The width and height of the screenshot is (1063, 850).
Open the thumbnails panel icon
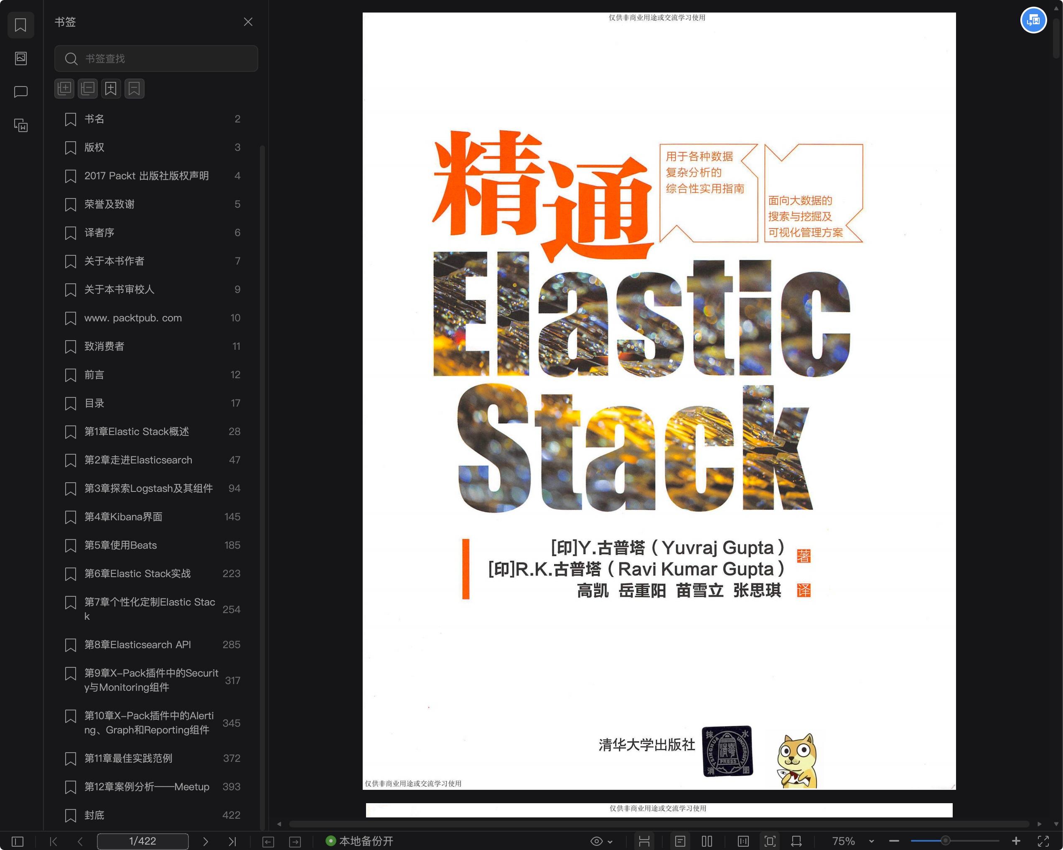[21, 58]
